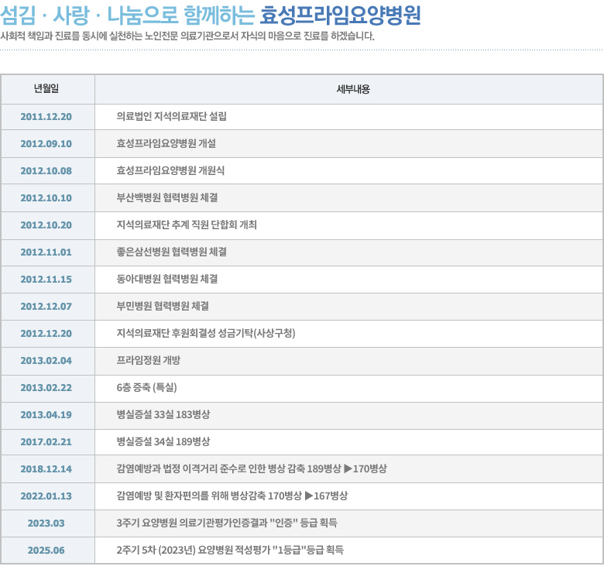Click the 병실증설 33실 183병상 entry
Image resolution: width=604 pixels, height=580 pixels.
[163, 414]
